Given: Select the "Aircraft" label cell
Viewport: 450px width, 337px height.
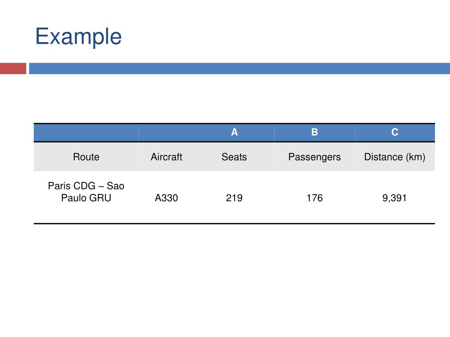Looking at the screenshot, I should (x=167, y=157).
